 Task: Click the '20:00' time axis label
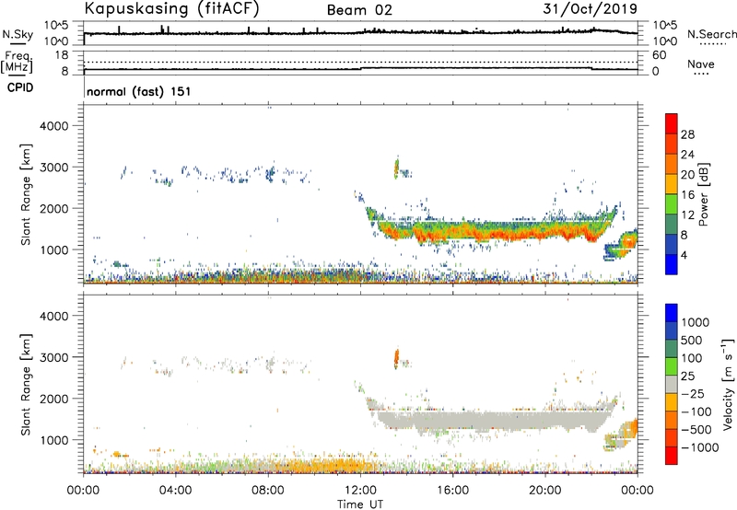point(545,491)
